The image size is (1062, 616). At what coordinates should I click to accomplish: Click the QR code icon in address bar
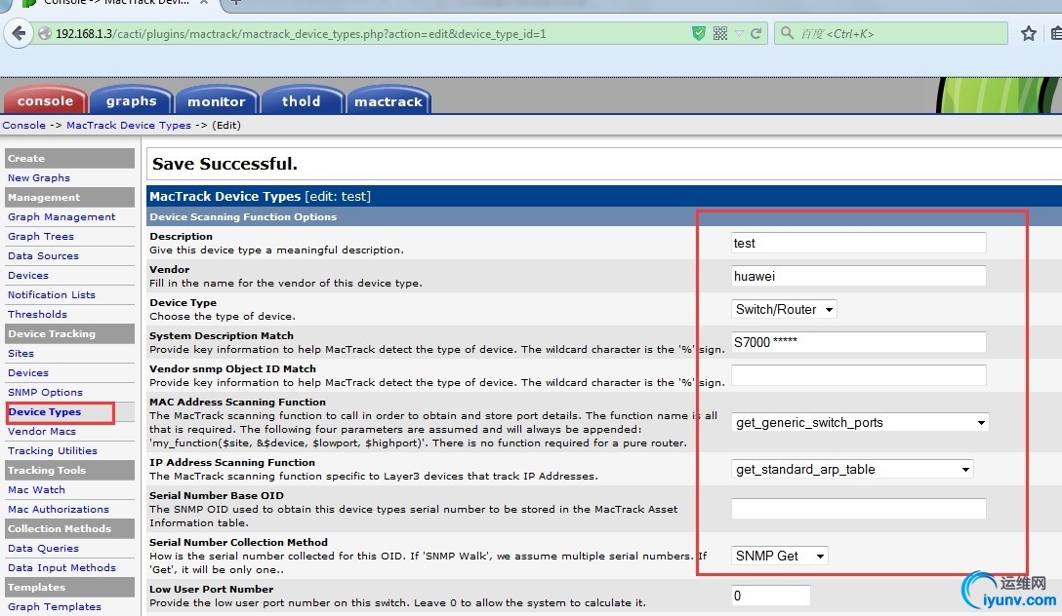coord(720,33)
